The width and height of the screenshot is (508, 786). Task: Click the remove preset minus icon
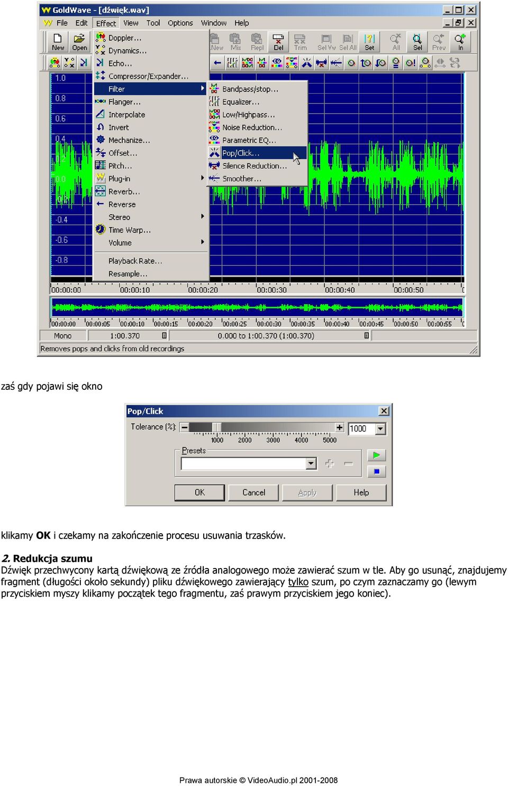pyautogui.click(x=349, y=463)
